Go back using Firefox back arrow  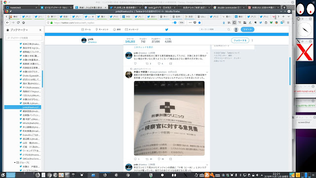8,23
